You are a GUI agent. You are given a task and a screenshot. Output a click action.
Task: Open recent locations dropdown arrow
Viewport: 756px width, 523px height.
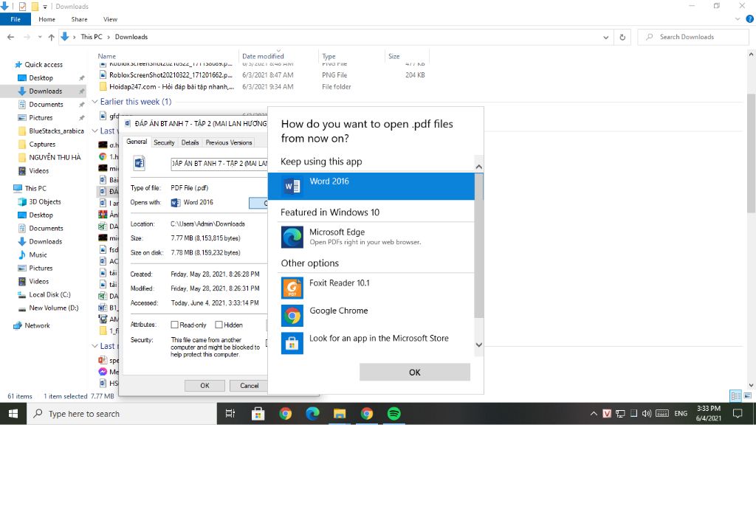tap(40, 37)
